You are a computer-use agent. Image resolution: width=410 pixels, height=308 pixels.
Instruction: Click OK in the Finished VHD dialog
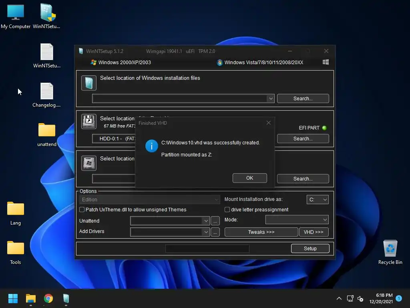click(x=250, y=178)
